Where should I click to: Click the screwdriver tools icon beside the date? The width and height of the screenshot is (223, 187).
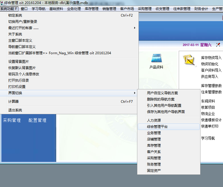point(218,45)
